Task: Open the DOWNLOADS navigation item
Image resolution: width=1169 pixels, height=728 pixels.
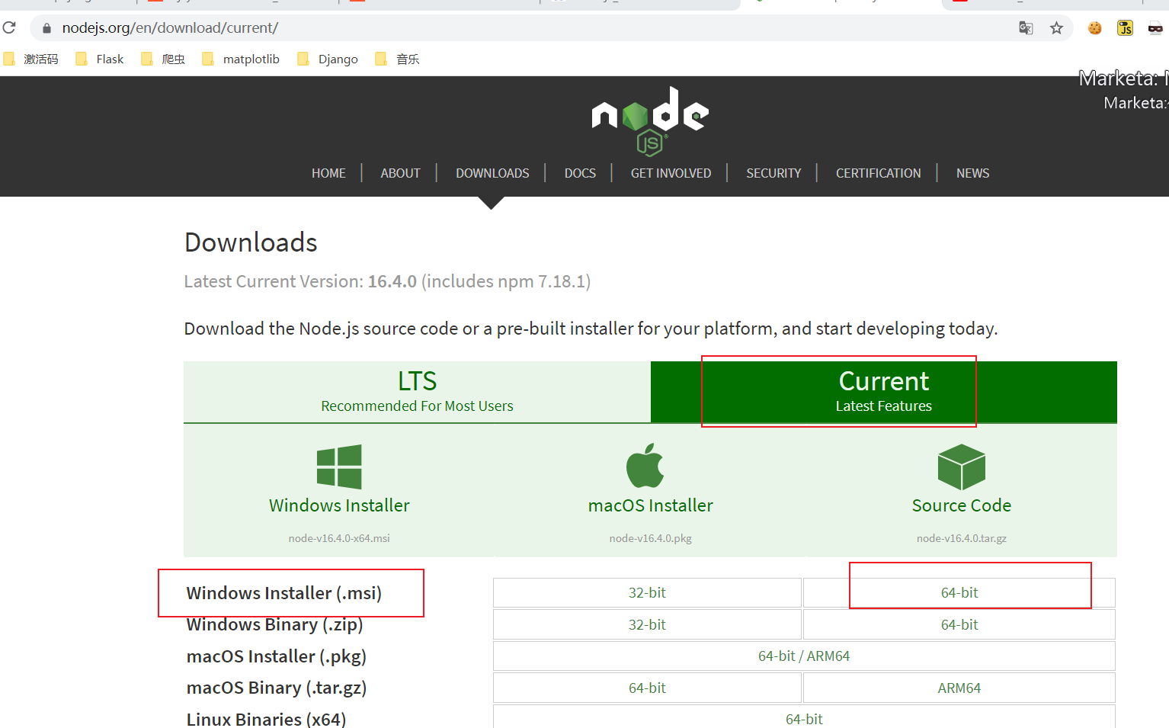Action: coord(492,173)
